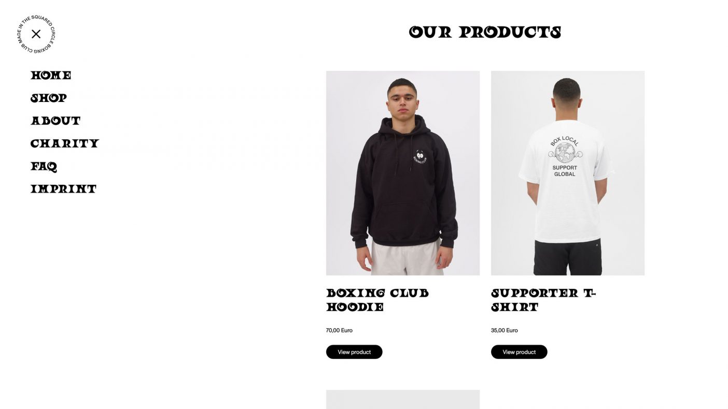The image size is (728, 409).
Task: Navigate to the About page
Action: point(55,121)
